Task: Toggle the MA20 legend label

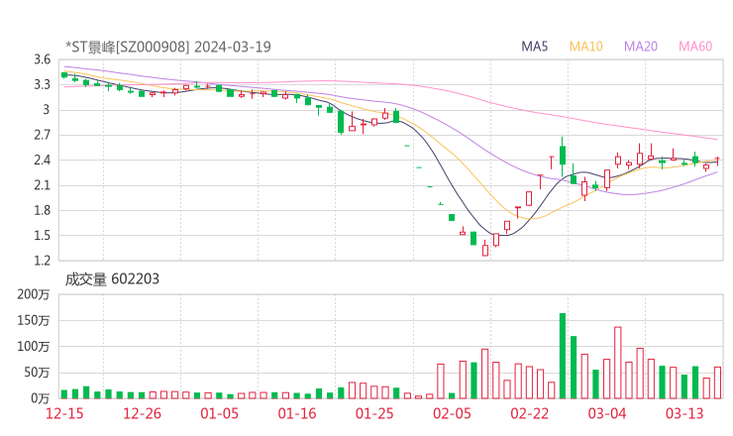Action: pos(641,47)
